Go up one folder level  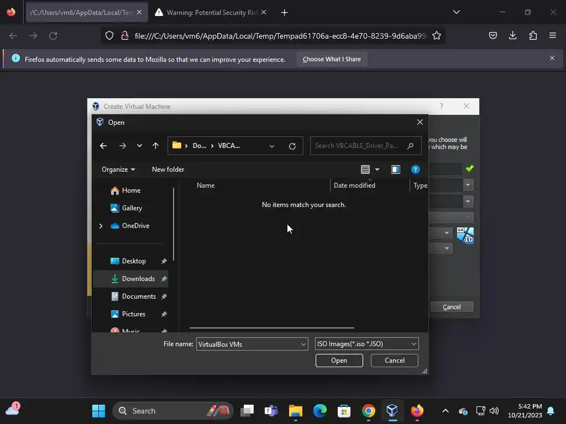pyautogui.click(x=155, y=146)
